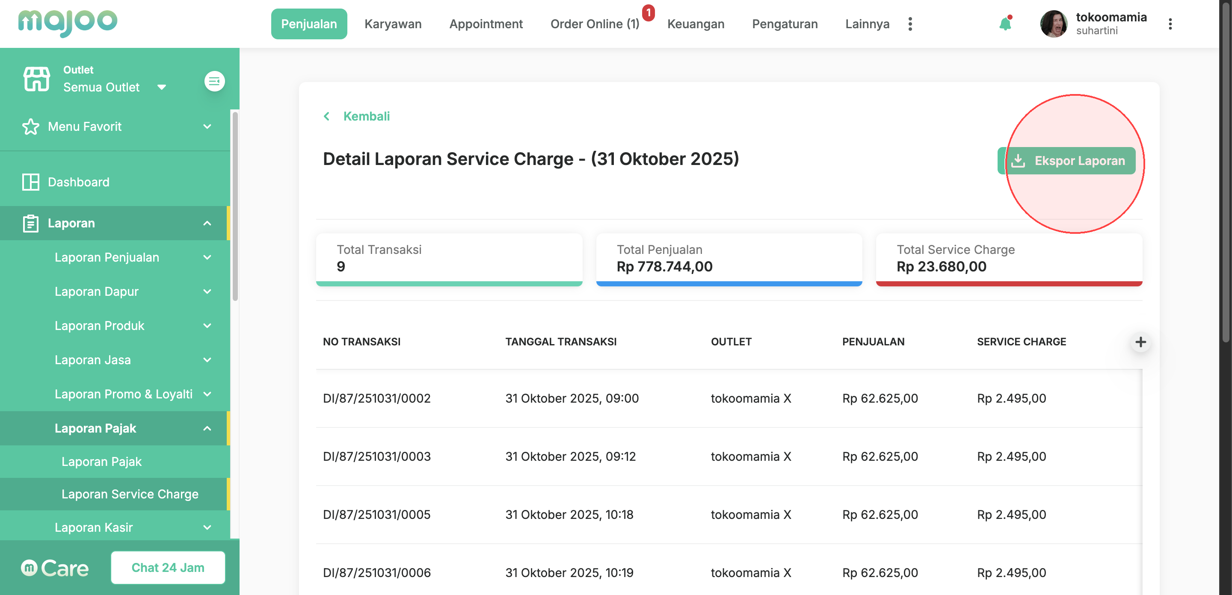Viewport: 1232px width, 595px height.
Task: Click the Menu Favorit star icon
Action: (31, 127)
